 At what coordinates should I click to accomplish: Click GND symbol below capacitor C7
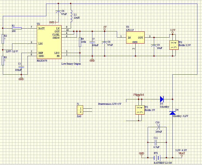tap(92, 59)
